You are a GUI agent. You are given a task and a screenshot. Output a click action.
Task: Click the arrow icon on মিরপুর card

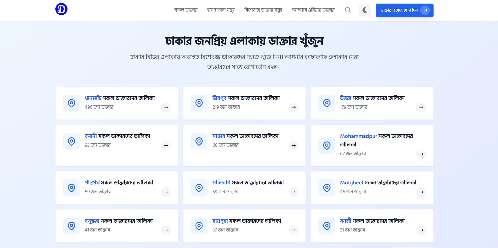tap(293, 107)
